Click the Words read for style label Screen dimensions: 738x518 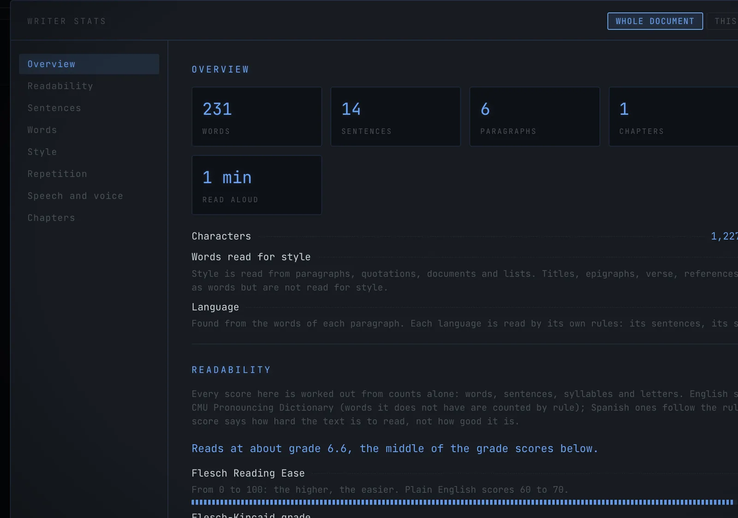(251, 257)
